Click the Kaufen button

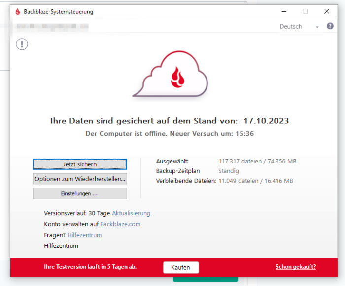(181, 267)
